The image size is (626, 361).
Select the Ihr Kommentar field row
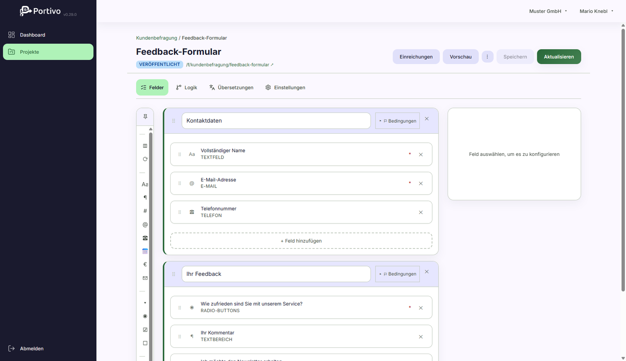coord(301,336)
